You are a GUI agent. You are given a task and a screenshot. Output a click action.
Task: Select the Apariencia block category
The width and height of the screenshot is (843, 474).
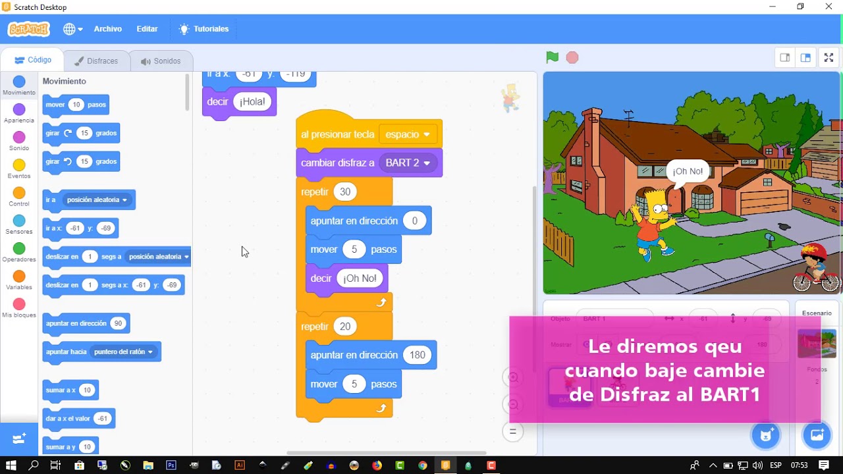pos(19,113)
